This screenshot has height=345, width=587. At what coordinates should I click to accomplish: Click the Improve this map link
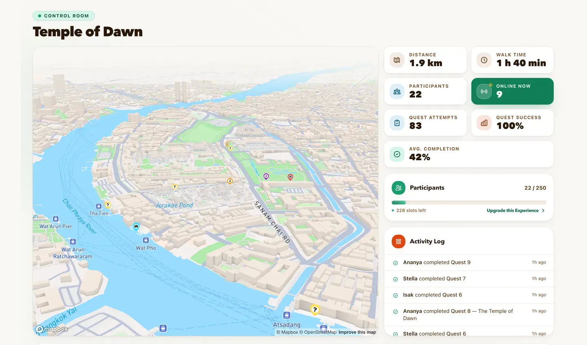pos(357,332)
